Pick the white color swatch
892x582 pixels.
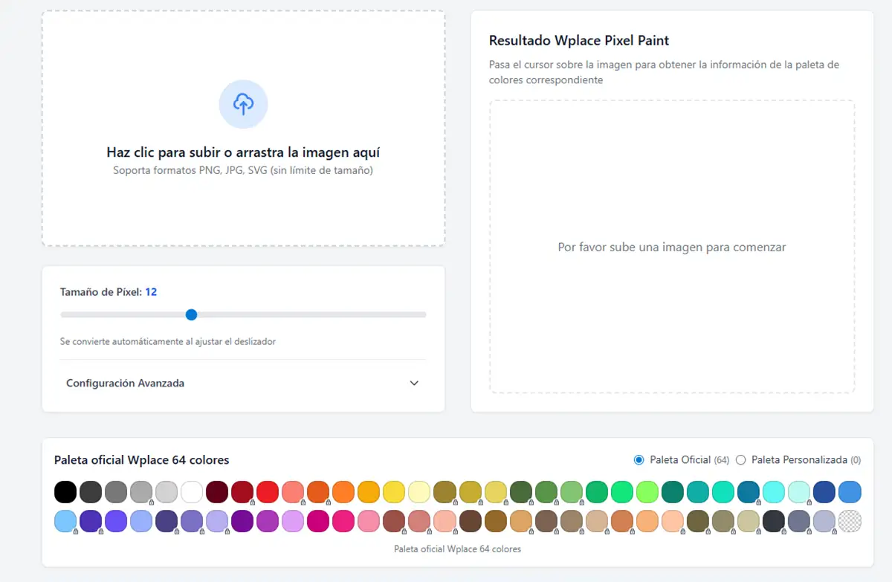point(192,492)
